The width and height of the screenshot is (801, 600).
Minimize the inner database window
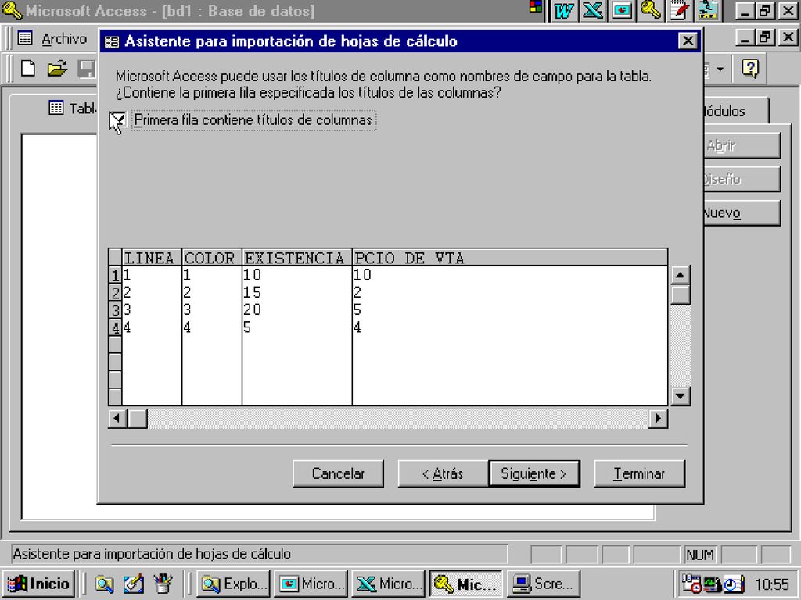coord(745,37)
